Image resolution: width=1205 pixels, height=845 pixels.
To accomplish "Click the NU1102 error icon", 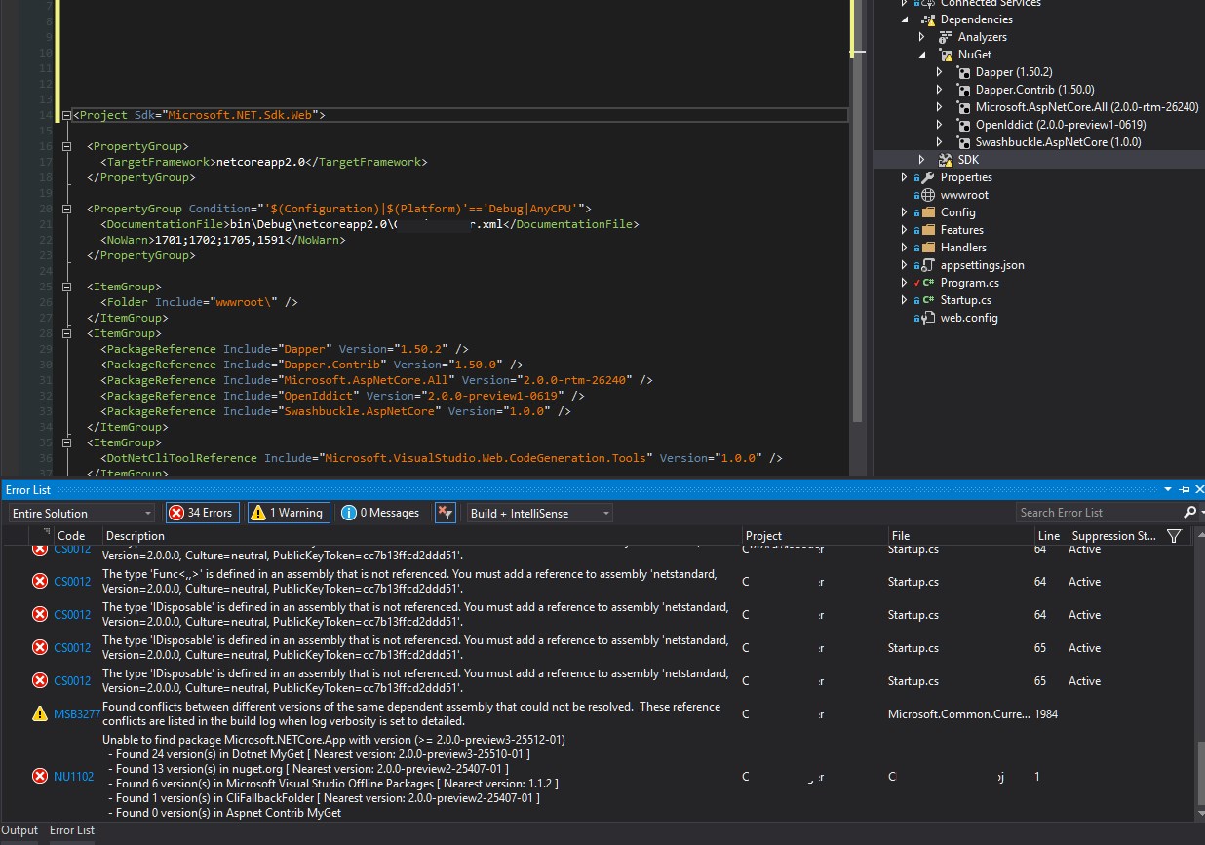I will 40,776.
